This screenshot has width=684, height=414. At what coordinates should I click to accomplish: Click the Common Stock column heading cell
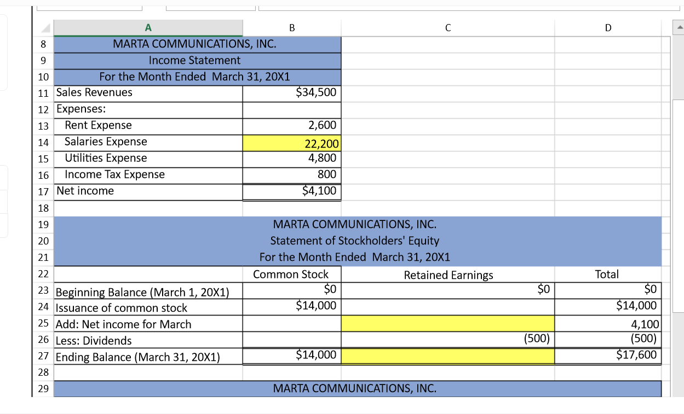[x=292, y=274]
